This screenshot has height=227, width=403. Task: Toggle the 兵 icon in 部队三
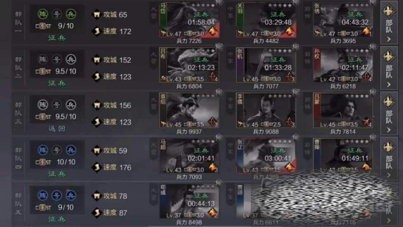click(x=71, y=105)
